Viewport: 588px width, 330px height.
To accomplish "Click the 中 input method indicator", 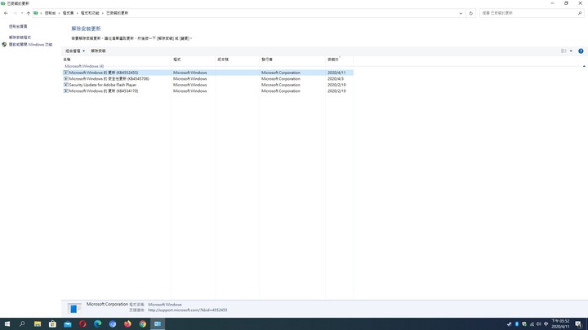I will (546, 324).
